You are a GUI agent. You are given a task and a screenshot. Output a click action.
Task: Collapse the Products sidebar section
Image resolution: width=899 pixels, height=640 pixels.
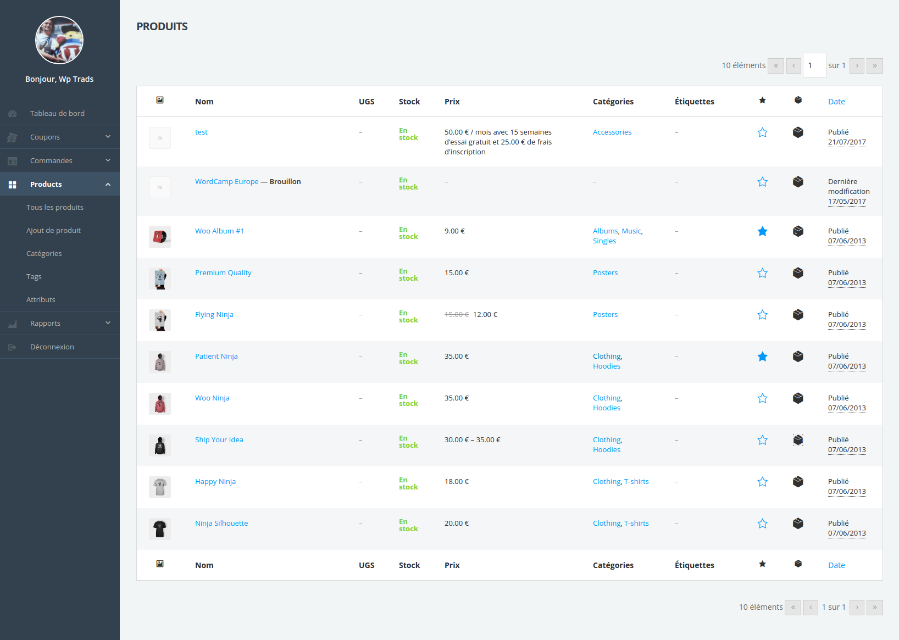(x=108, y=184)
